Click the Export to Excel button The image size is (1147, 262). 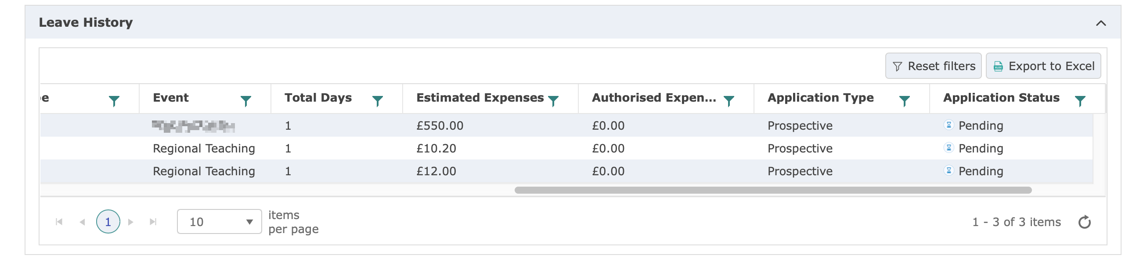coord(1043,66)
